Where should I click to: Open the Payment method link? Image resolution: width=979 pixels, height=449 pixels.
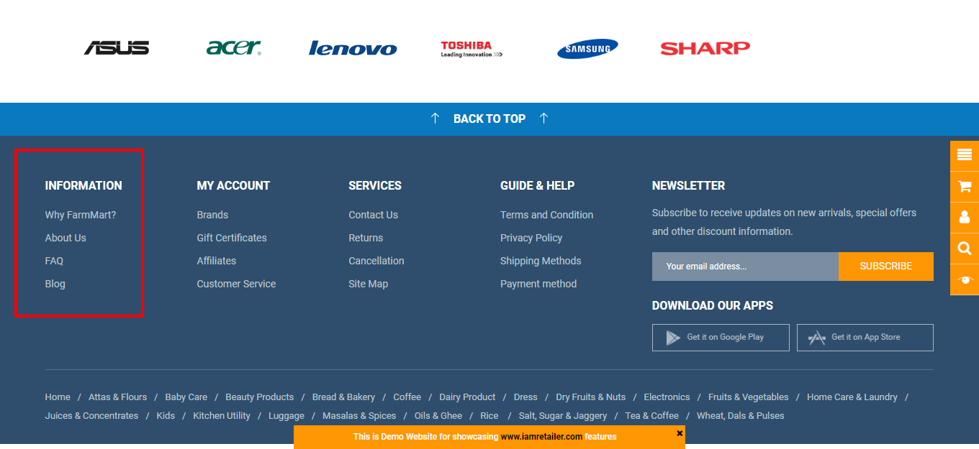tap(538, 284)
